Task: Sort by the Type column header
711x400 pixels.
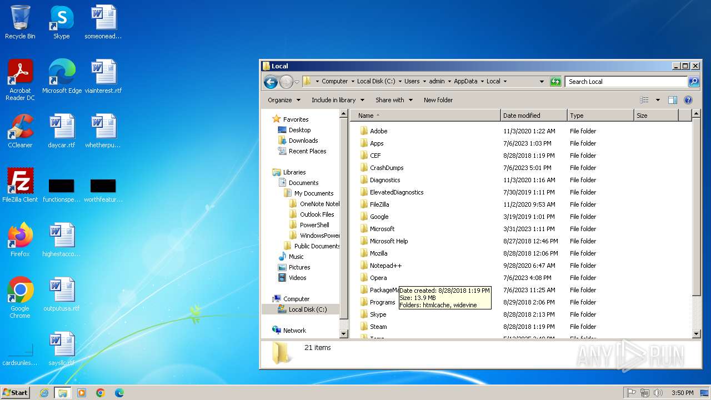Action: click(600, 116)
